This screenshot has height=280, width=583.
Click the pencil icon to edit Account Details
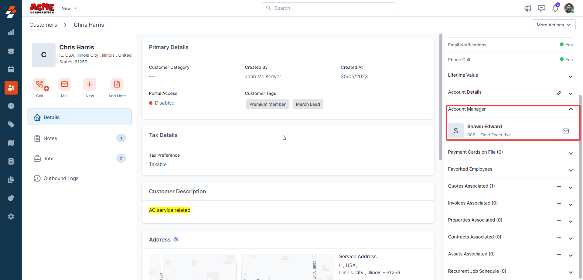click(x=559, y=93)
